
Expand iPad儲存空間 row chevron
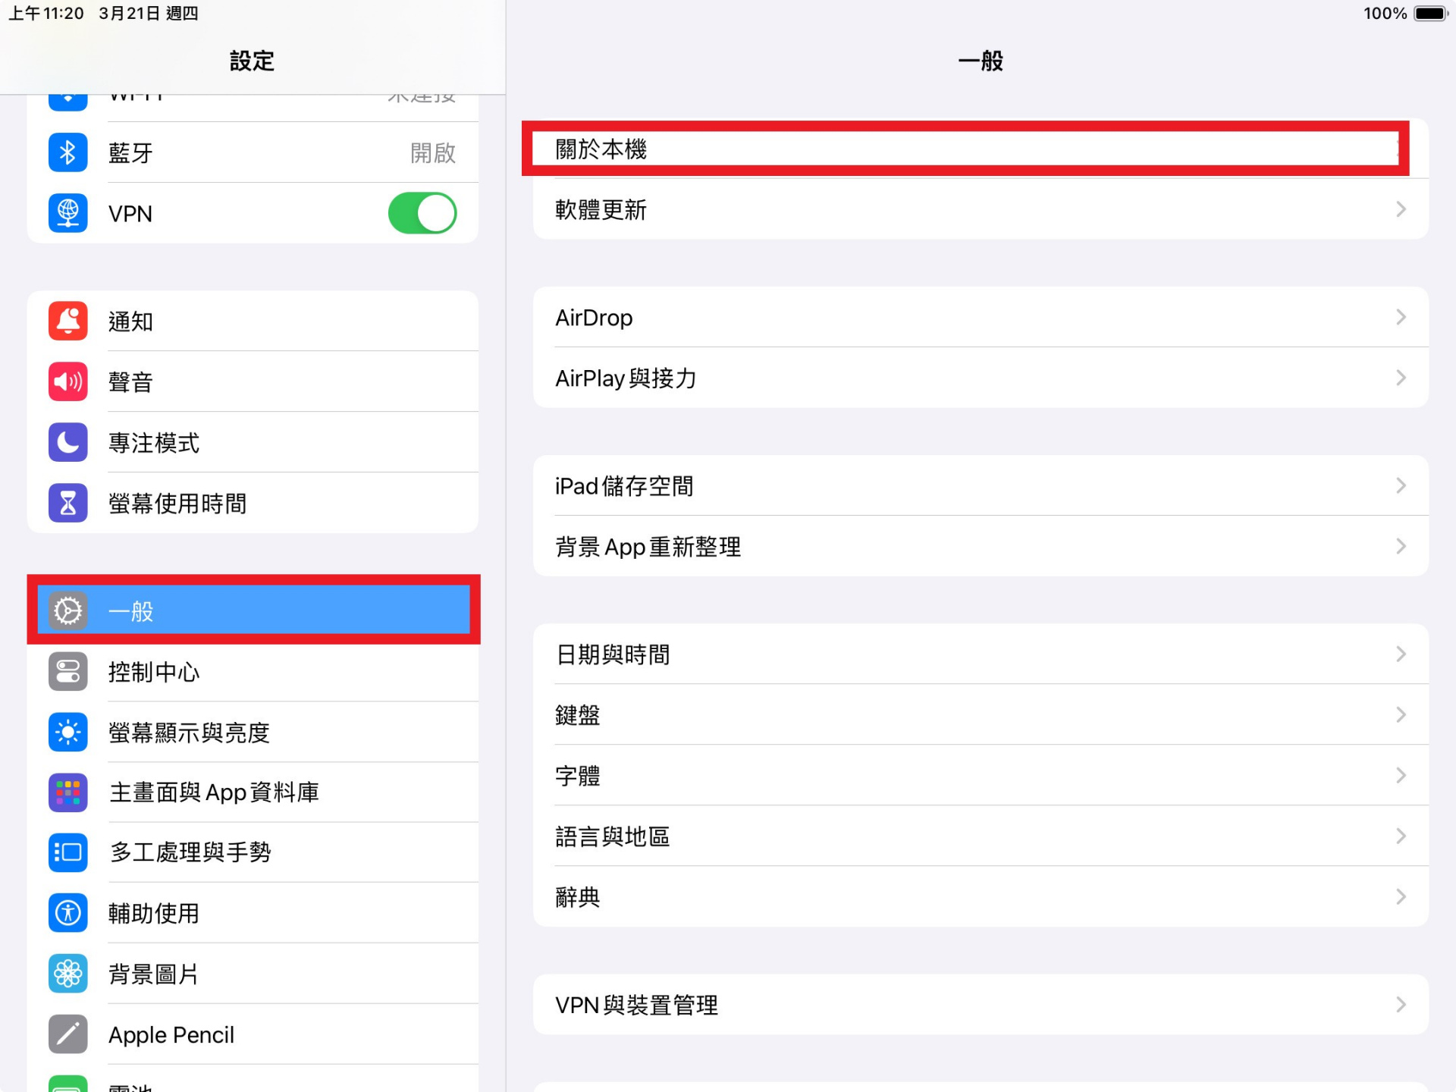(x=1400, y=485)
